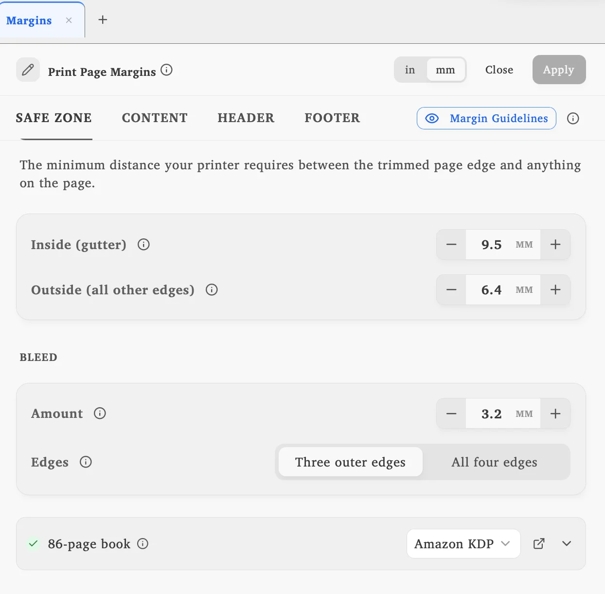Viewport: 605px width, 594px height.
Task: Switch units to mm
Action: (x=445, y=70)
